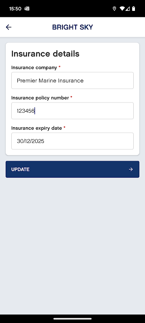Screen dimensions: 145x323
Task: Tap the Insurance company label
Action: point(34,67)
